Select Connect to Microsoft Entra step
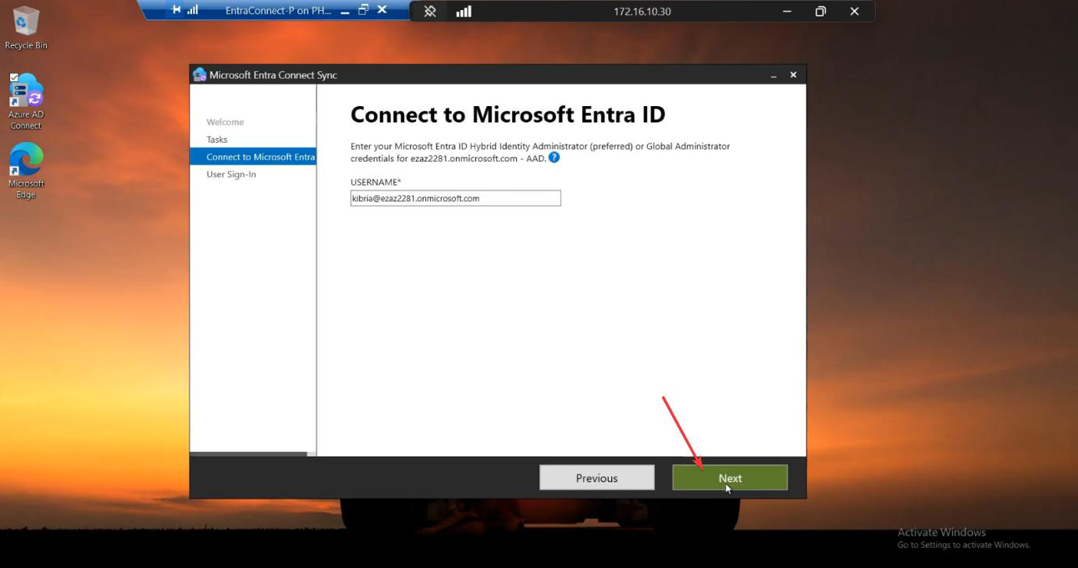Screen dimensions: 1078x568 pyautogui.click(x=253, y=157)
